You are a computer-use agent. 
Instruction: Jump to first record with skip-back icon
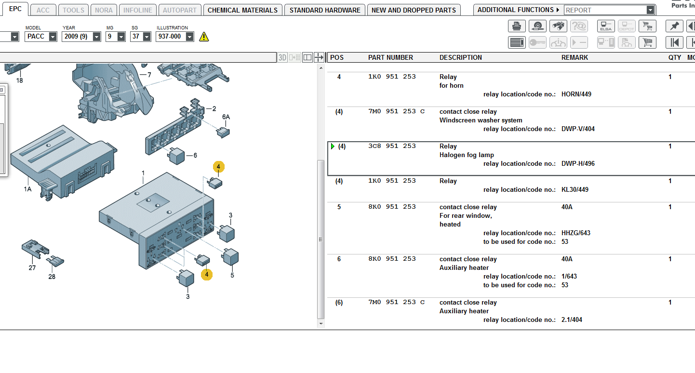674,42
